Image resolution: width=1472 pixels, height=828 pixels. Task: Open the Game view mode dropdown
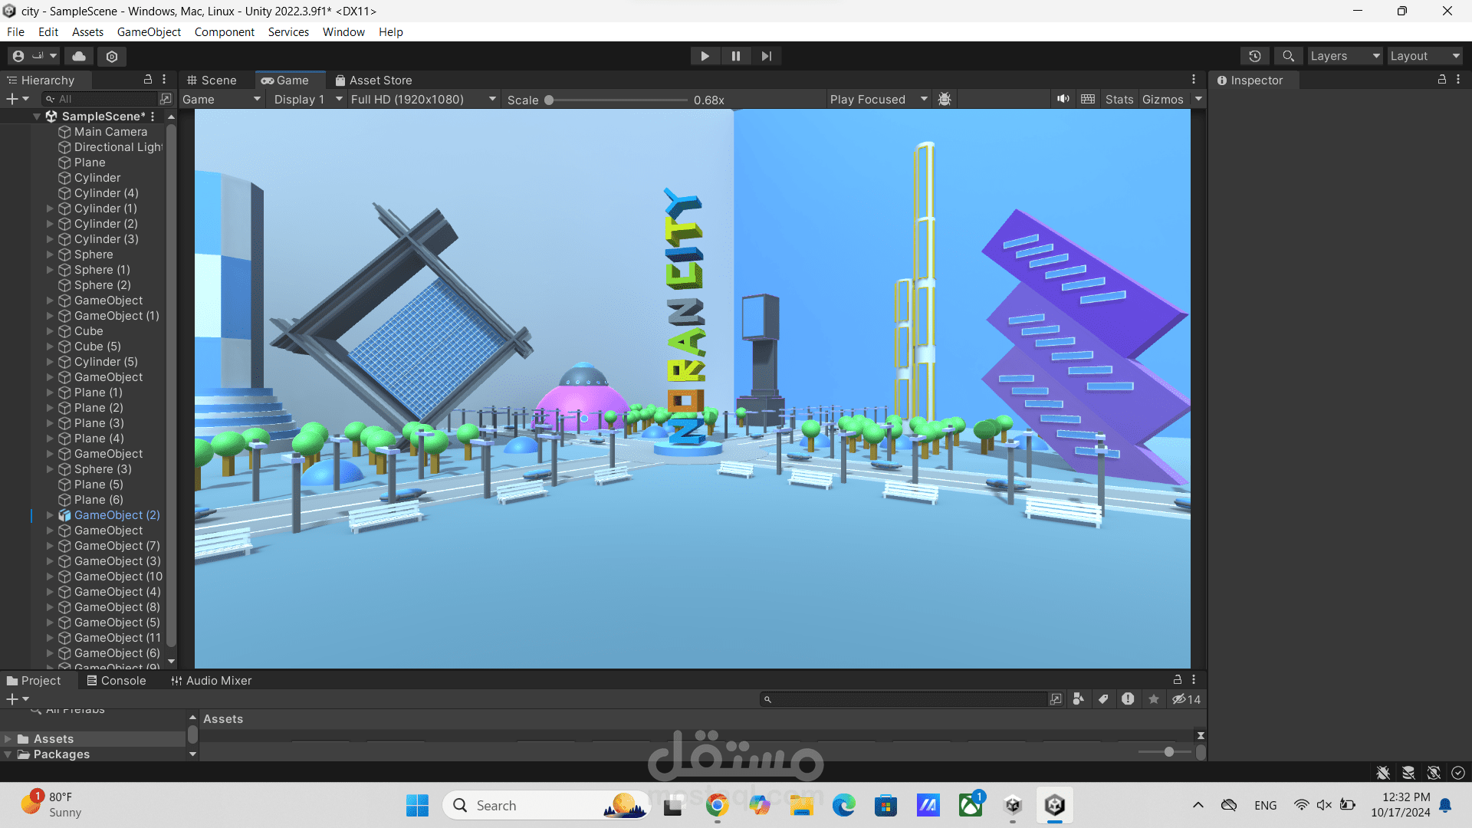(x=222, y=100)
